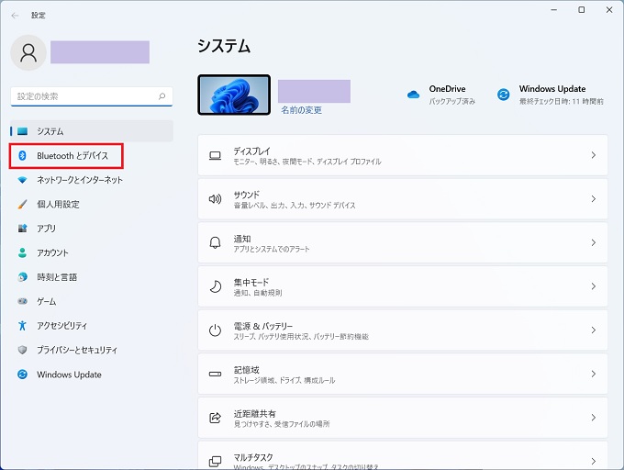Click the システム monitor icon in the sidebar
Viewport: 624px width, 470px height.
coord(23,131)
